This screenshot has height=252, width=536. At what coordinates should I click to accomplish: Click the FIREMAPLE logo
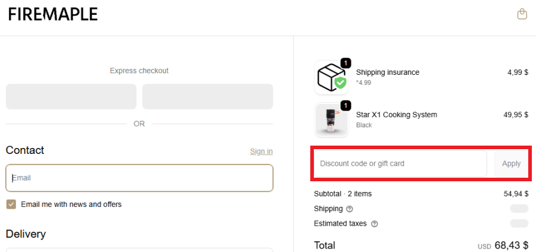pos(53,14)
